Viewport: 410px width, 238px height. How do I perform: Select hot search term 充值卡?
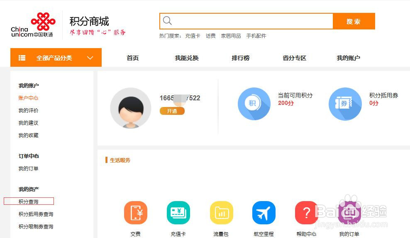point(193,36)
